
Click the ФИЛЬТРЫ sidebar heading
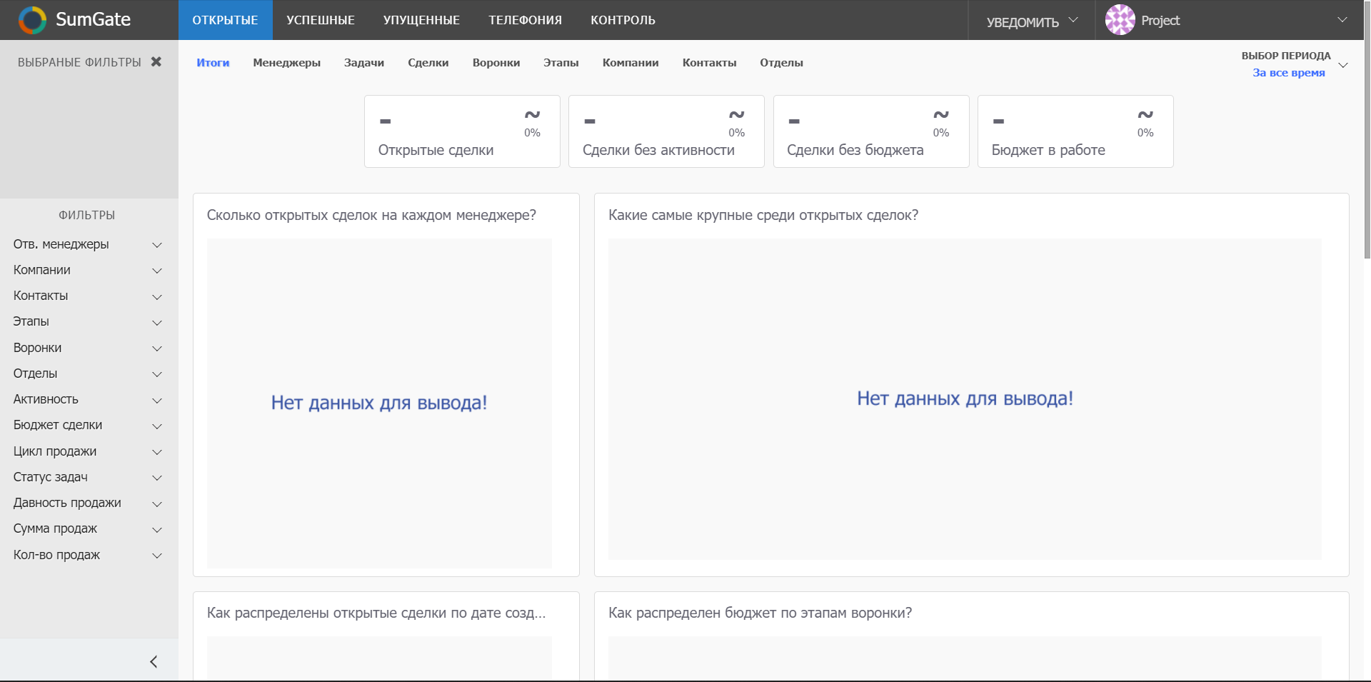point(87,215)
